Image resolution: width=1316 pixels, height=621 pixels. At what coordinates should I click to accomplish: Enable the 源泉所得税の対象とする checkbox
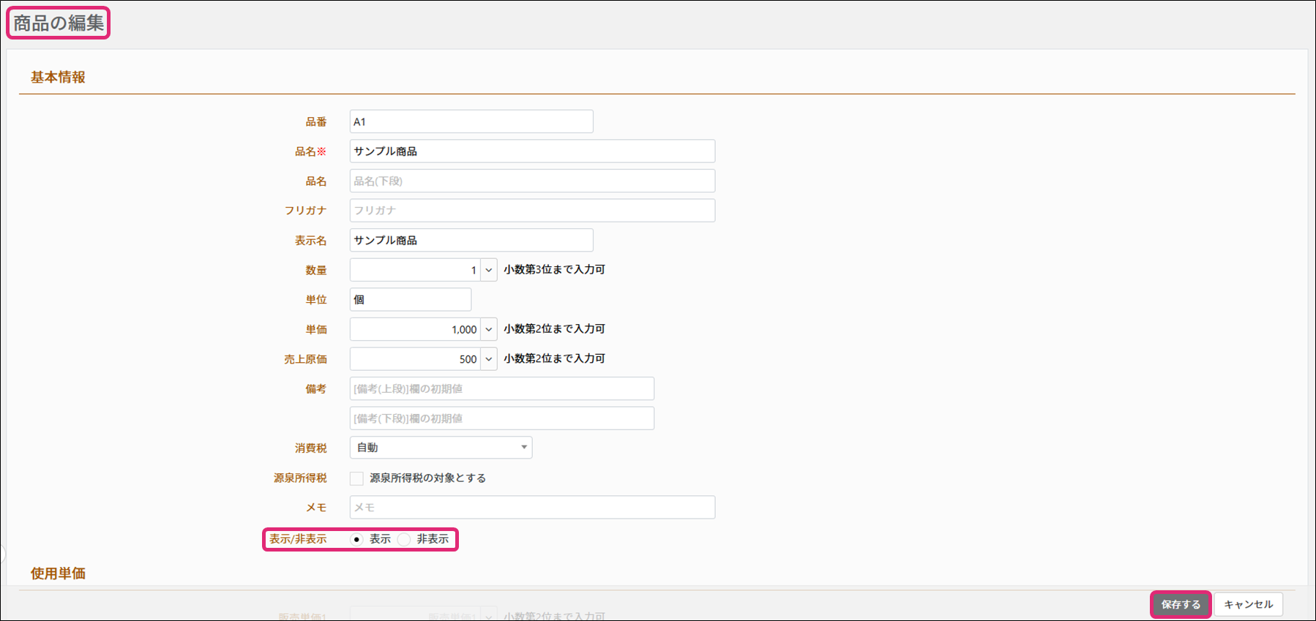coord(357,478)
